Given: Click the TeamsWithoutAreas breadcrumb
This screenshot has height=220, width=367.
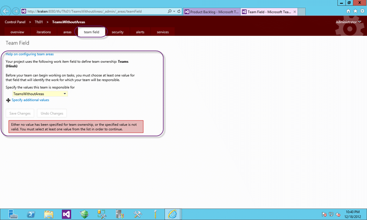Looking at the screenshot, I should tap(68, 22).
